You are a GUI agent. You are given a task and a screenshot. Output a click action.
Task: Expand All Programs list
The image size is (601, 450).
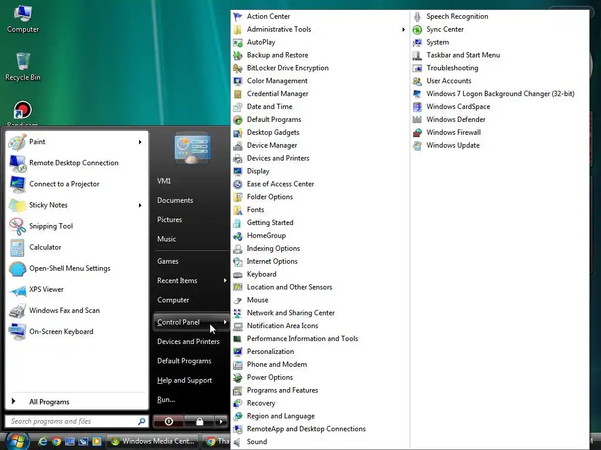(77, 402)
